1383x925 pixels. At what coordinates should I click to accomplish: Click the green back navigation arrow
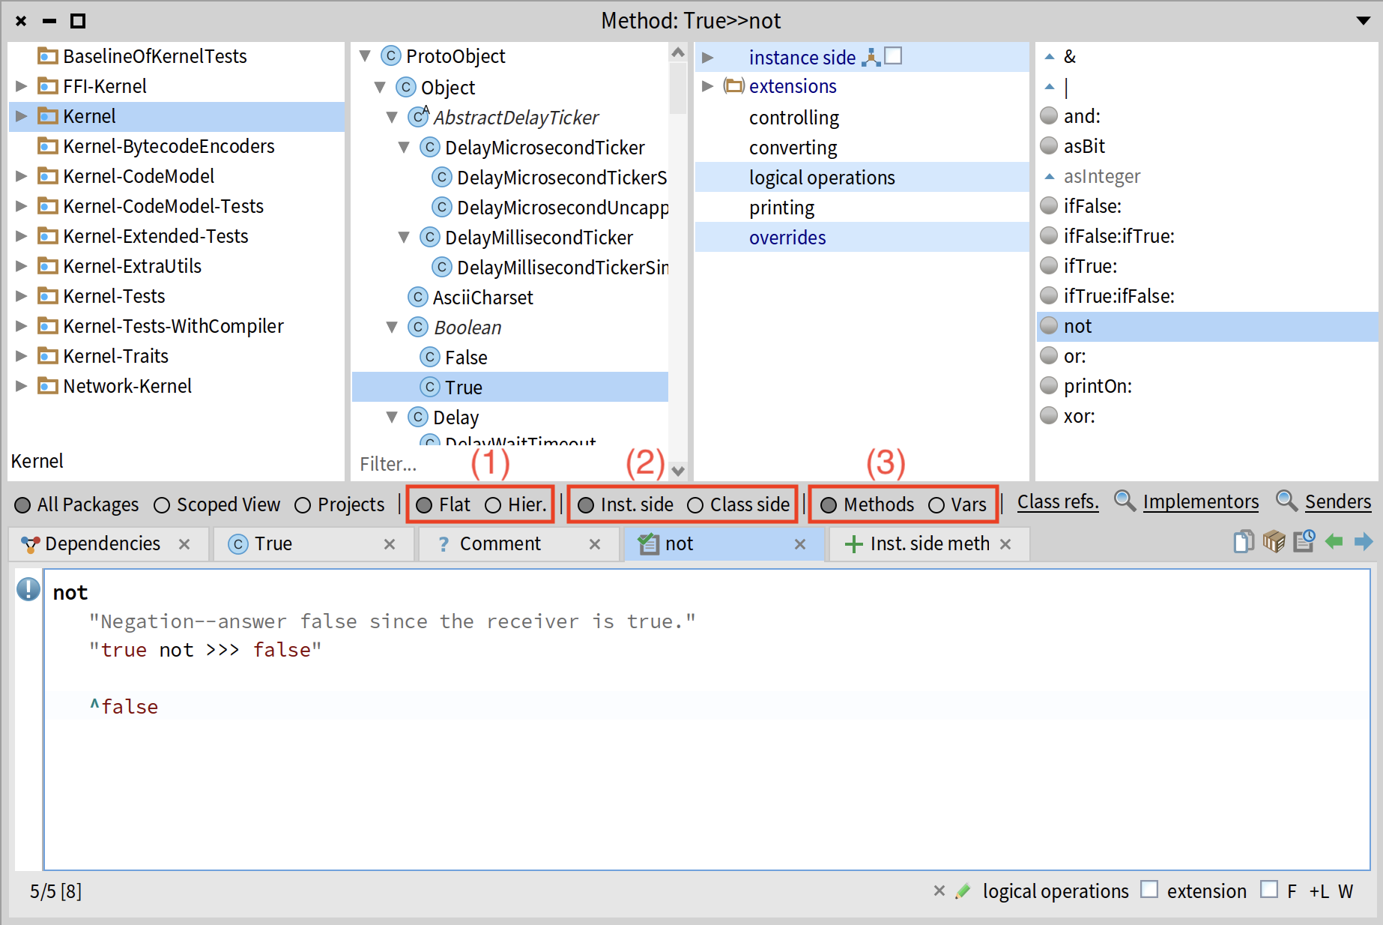(x=1334, y=541)
